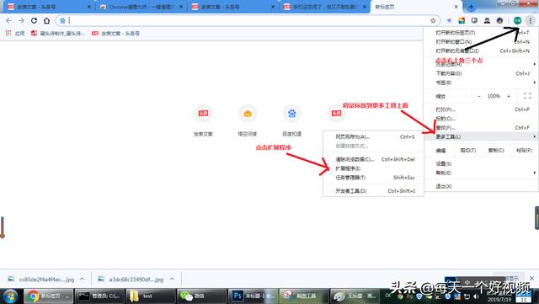Decrease zoom with the minus button
This screenshot has width=539, height=304.
[x=479, y=96]
